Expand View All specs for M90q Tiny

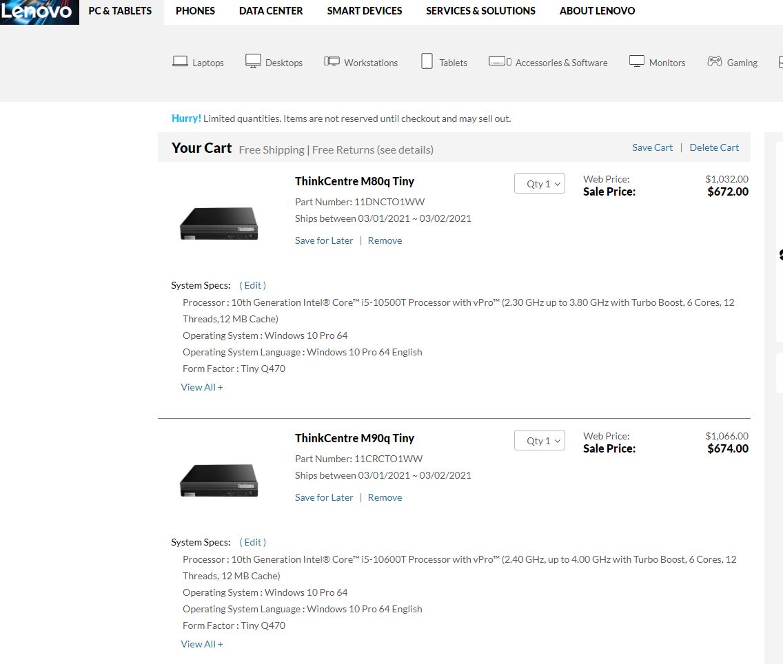(x=201, y=644)
